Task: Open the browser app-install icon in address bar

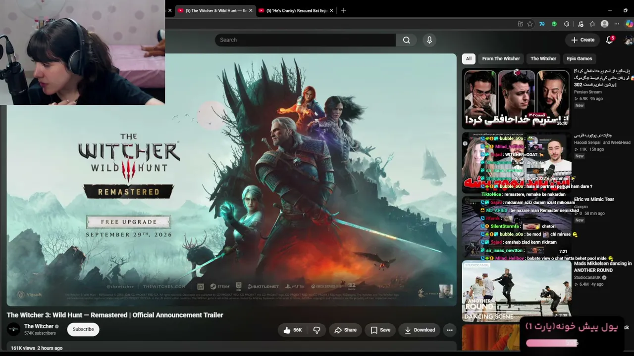Action: click(x=520, y=24)
